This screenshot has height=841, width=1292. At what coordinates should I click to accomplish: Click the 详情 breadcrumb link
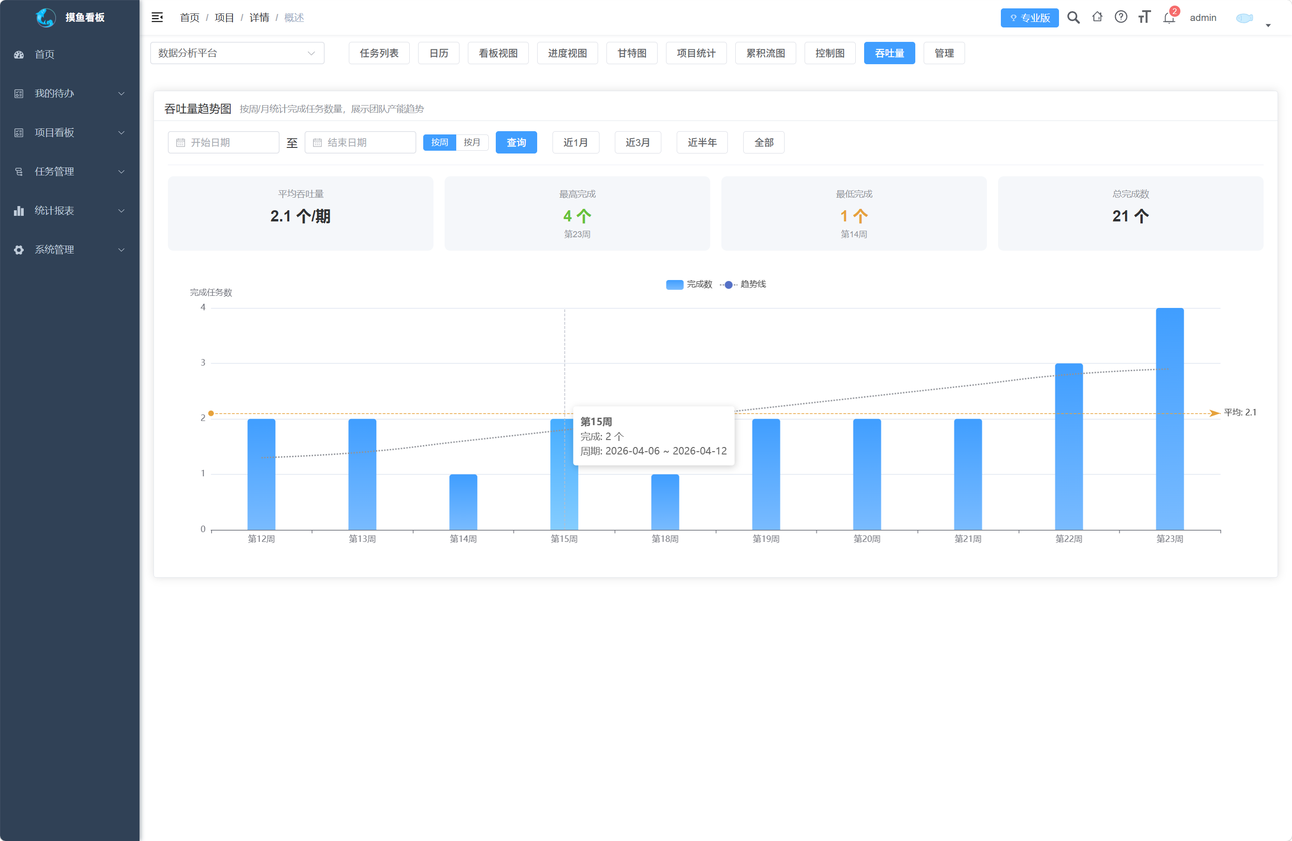click(259, 18)
